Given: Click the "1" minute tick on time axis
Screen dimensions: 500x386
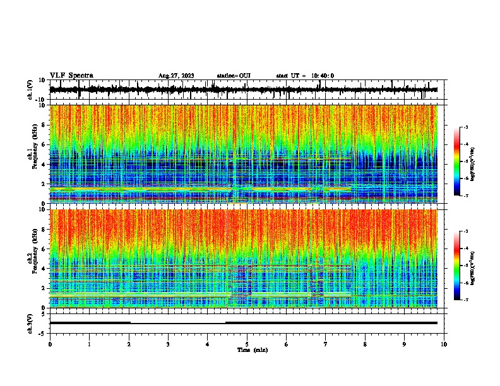Looking at the screenshot, I should (x=89, y=344).
